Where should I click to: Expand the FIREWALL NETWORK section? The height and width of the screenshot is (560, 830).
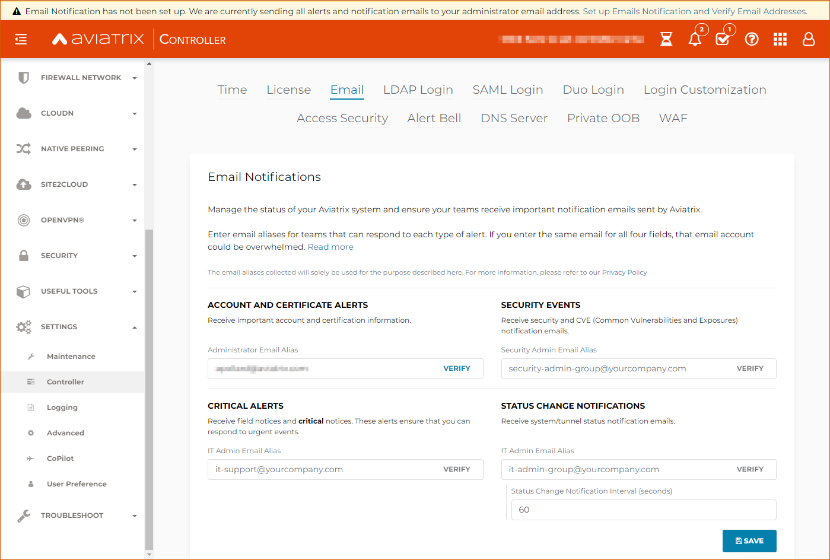coord(81,77)
